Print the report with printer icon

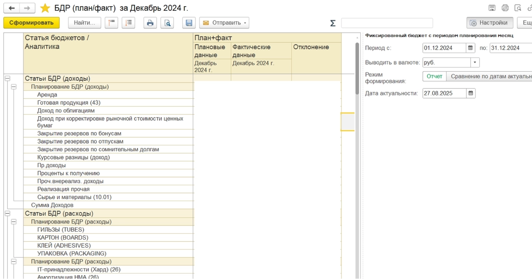(x=150, y=23)
